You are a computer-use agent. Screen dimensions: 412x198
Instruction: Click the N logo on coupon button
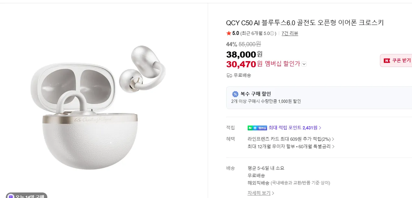coord(387,60)
